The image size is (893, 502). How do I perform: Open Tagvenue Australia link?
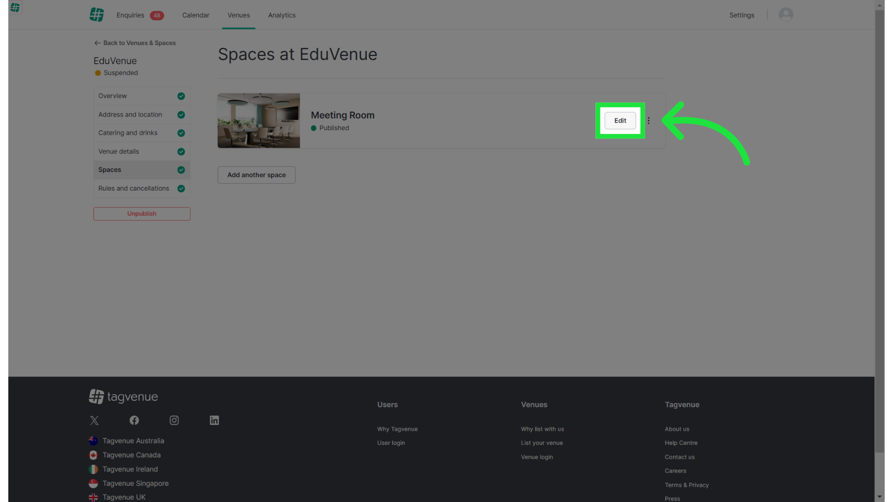(x=133, y=441)
